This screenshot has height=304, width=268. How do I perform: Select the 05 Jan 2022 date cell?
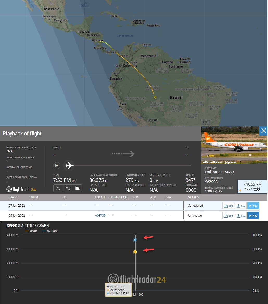coord(17,215)
